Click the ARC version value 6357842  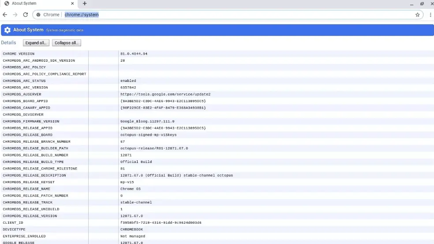pyautogui.click(x=128, y=88)
